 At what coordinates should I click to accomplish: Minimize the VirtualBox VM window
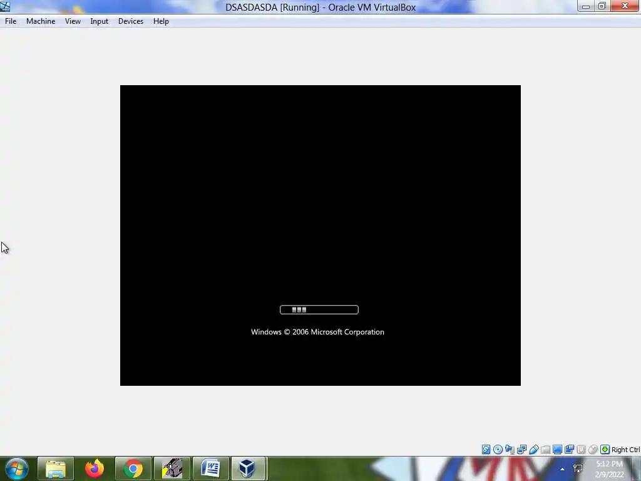(586, 6)
